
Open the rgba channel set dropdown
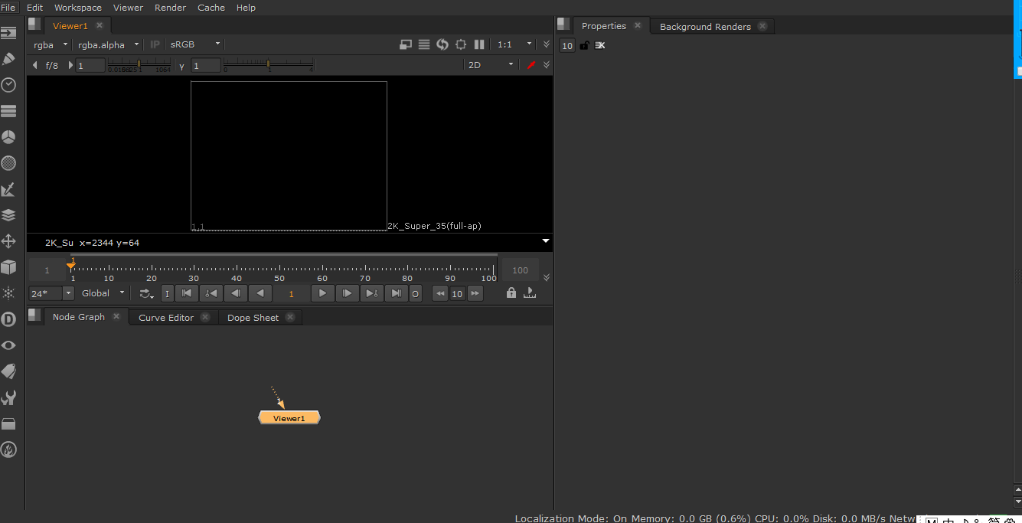51,44
